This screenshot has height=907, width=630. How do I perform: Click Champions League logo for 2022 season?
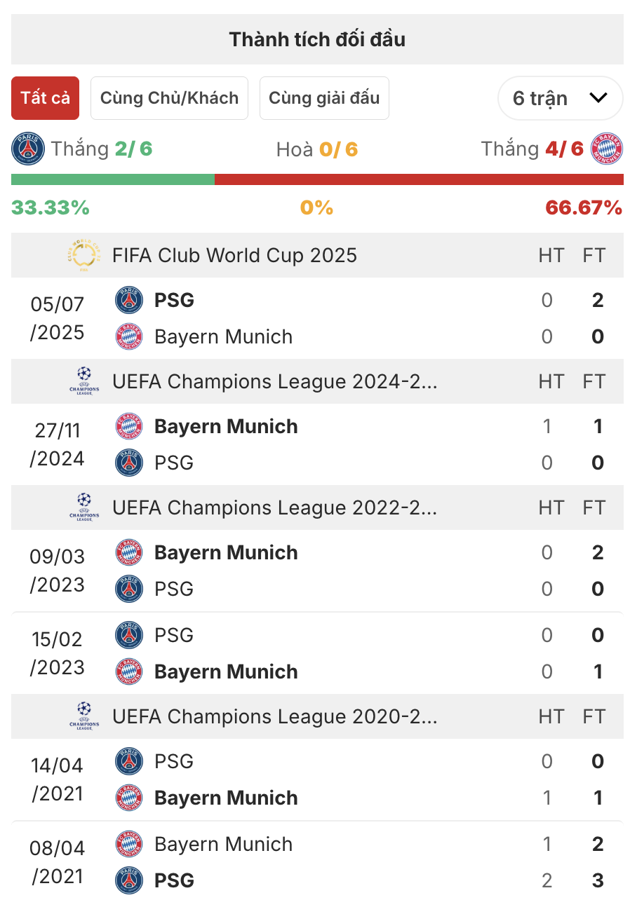(x=84, y=507)
